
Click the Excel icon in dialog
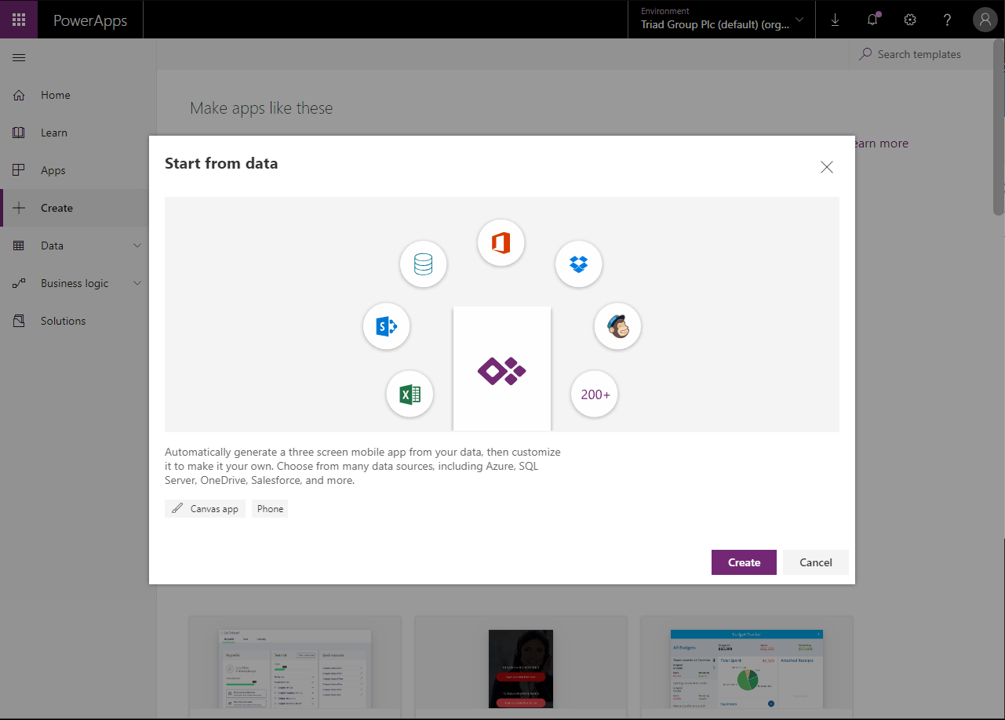[410, 394]
